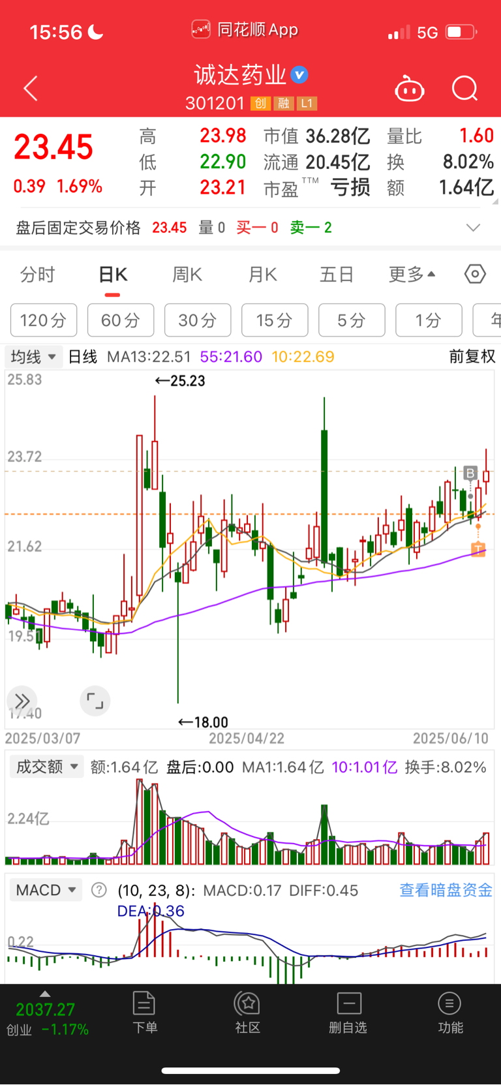Image resolution: width=501 pixels, height=1085 pixels.
Task: Open the 前复权 adjustment selector
Action: pos(472,356)
